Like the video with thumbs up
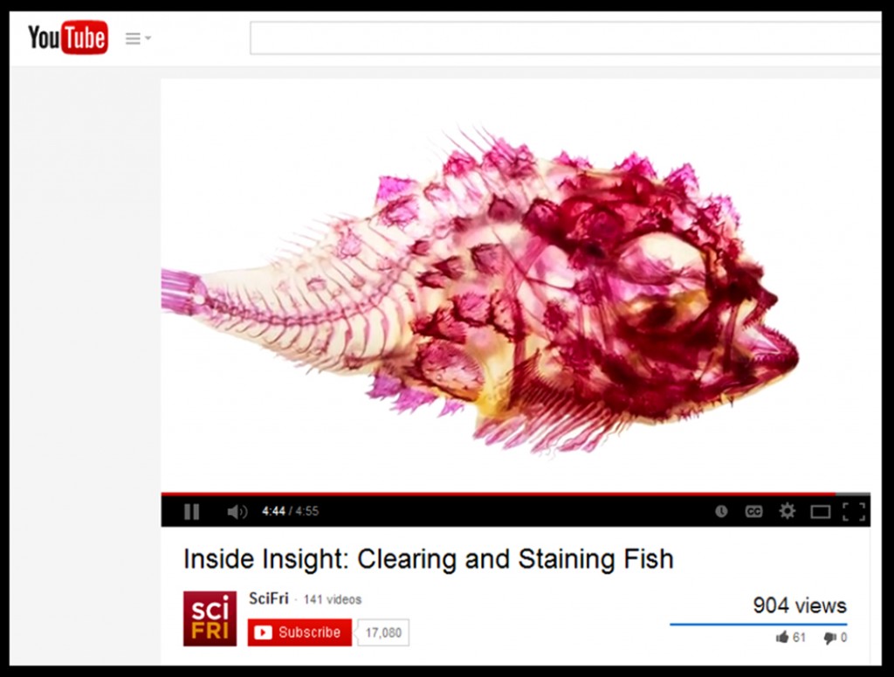Viewport: 894px width, 677px height. point(790,637)
